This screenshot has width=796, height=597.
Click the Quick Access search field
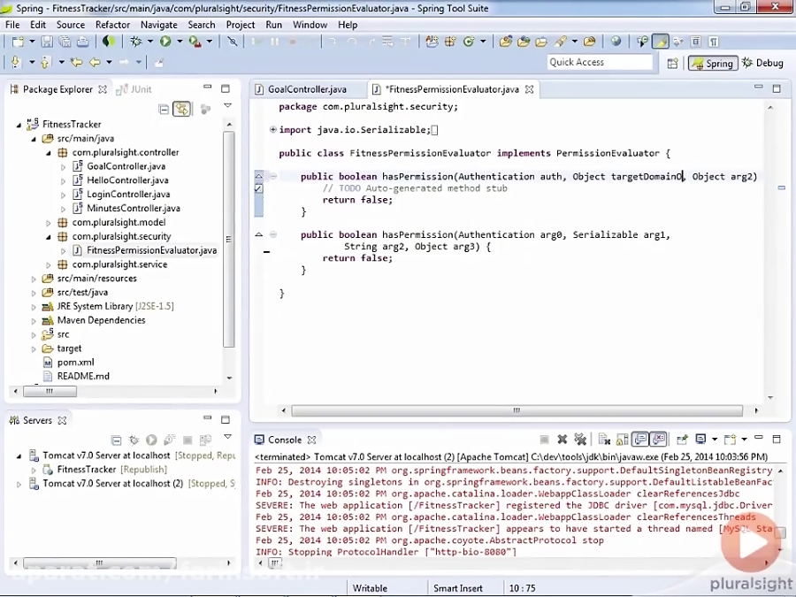coord(599,62)
